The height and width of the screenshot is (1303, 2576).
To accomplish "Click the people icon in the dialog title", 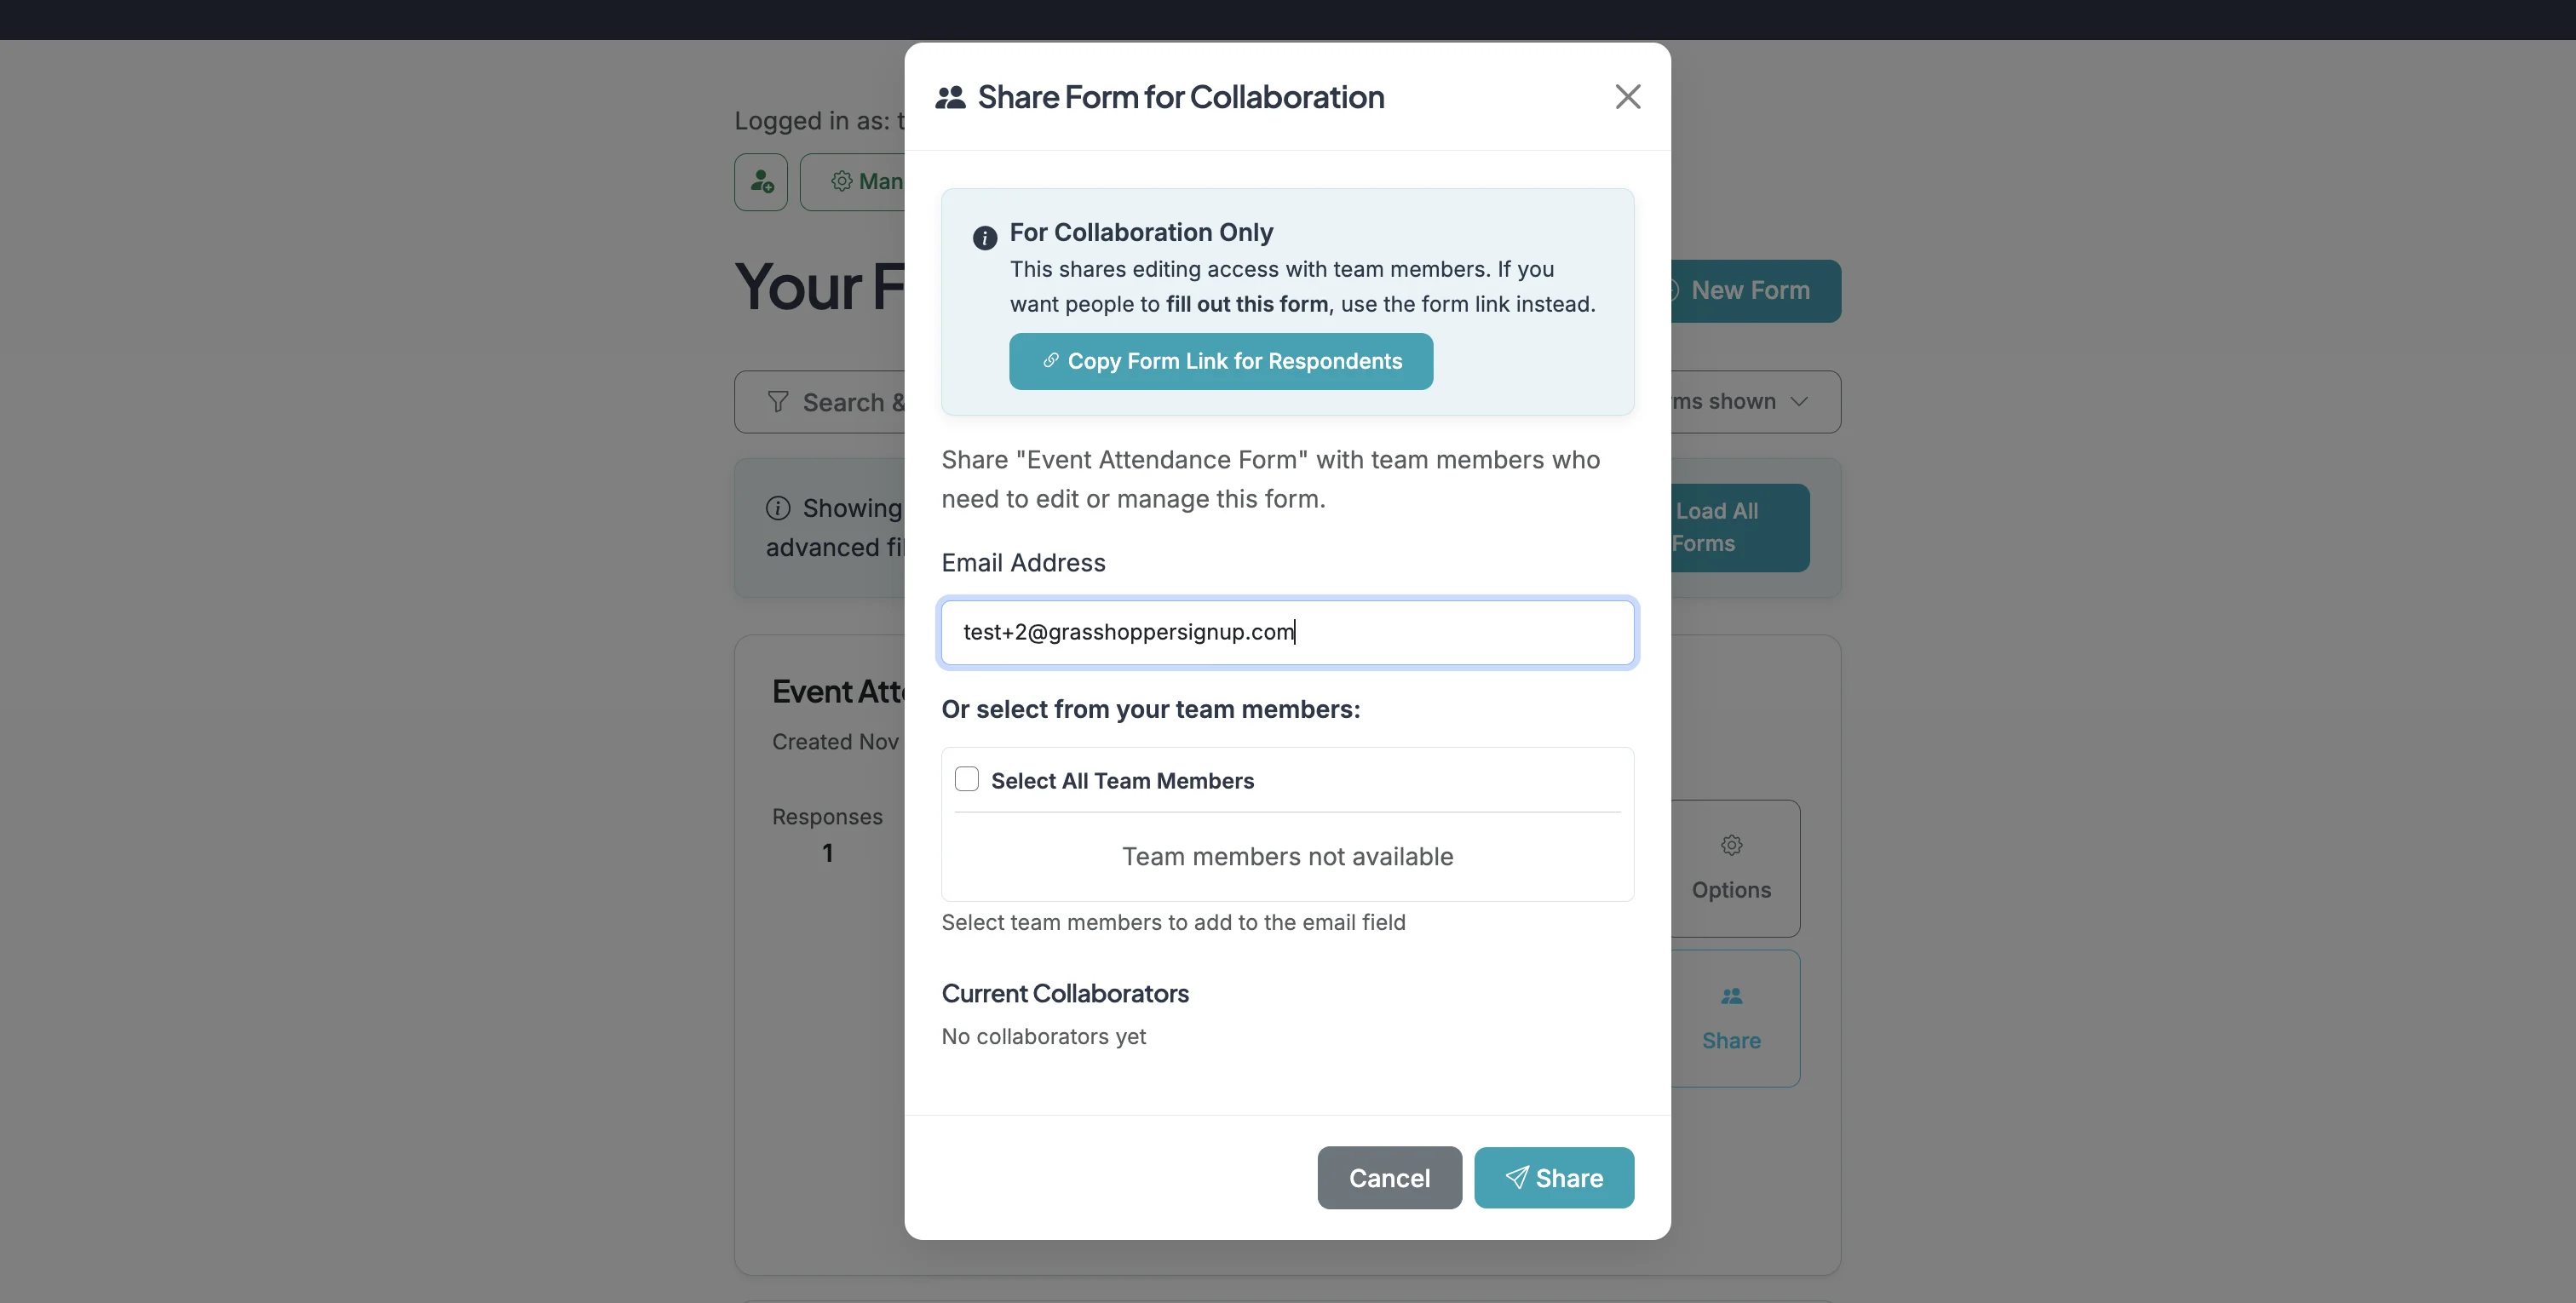I will click(951, 96).
